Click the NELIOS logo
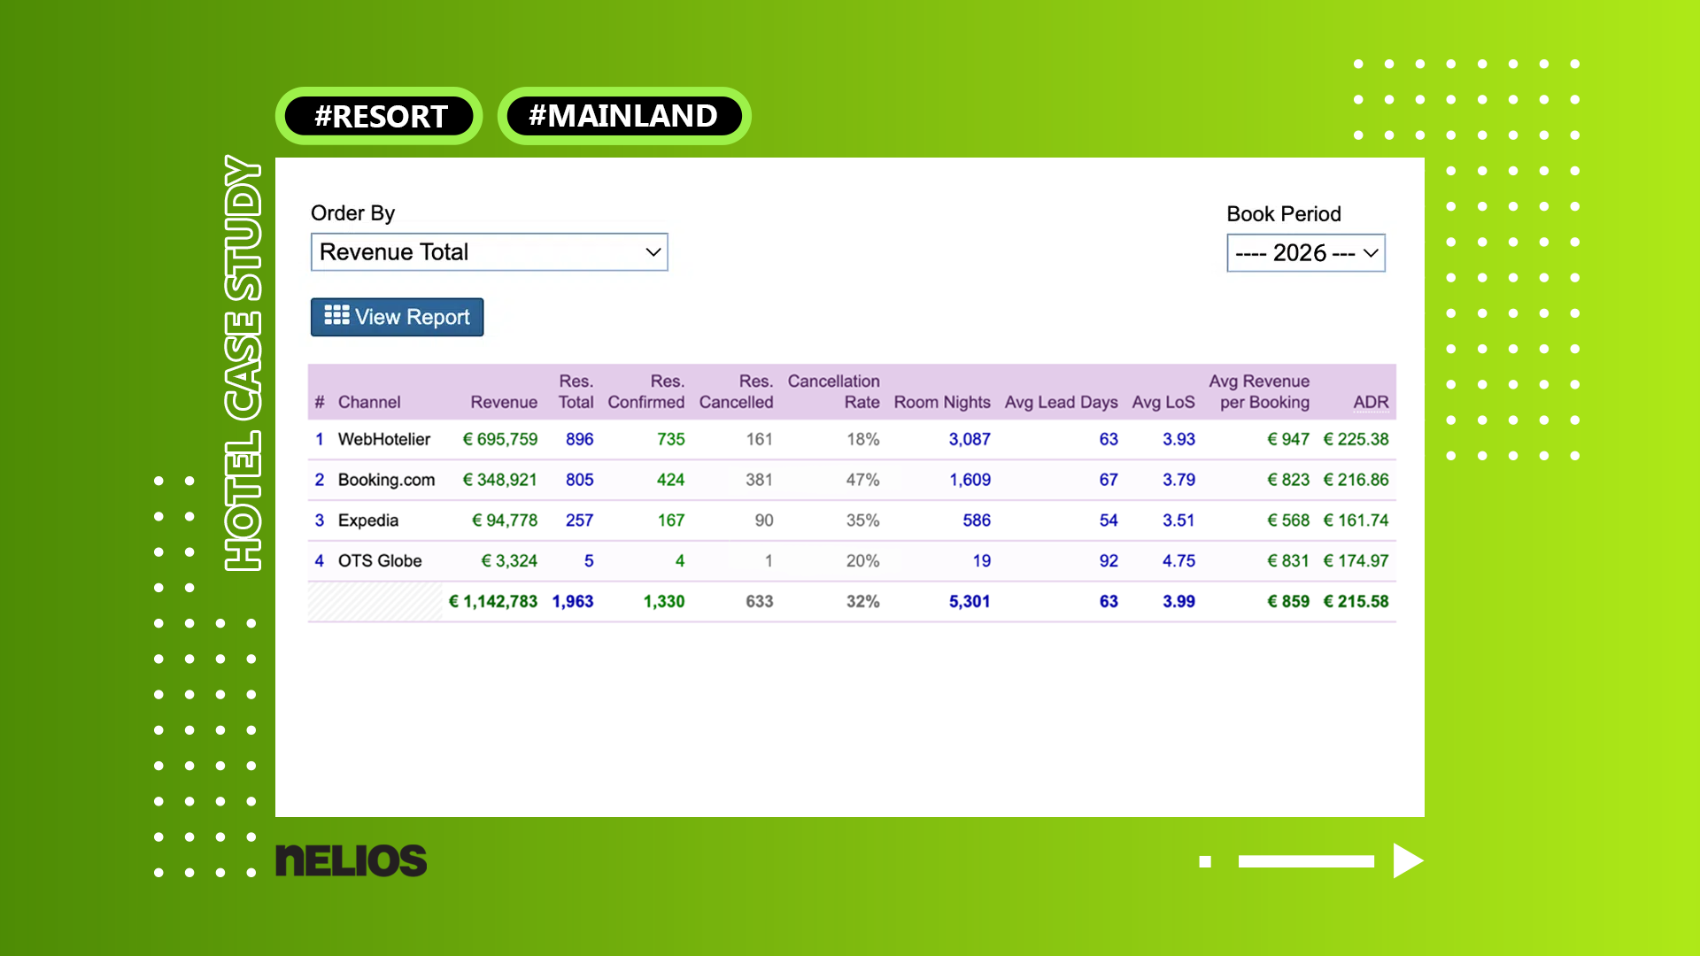Viewport: 1700px width, 956px height. 351,860
